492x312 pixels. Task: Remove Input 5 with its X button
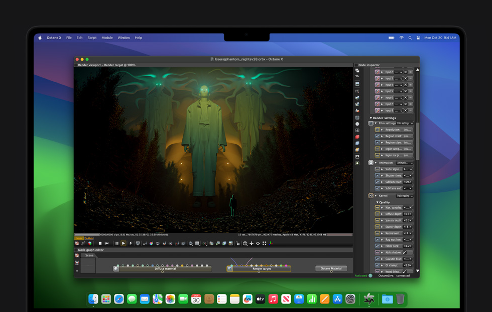click(406, 91)
